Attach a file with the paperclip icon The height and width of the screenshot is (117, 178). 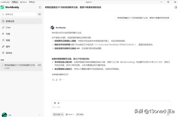pyautogui.click(x=59, y=103)
